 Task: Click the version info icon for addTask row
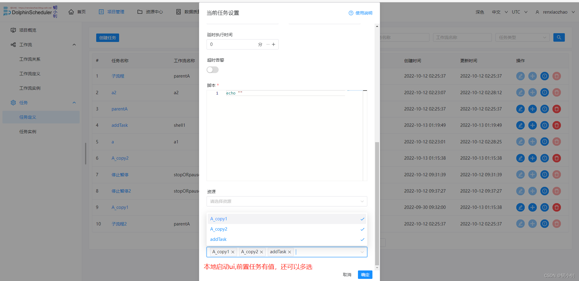click(x=545, y=125)
